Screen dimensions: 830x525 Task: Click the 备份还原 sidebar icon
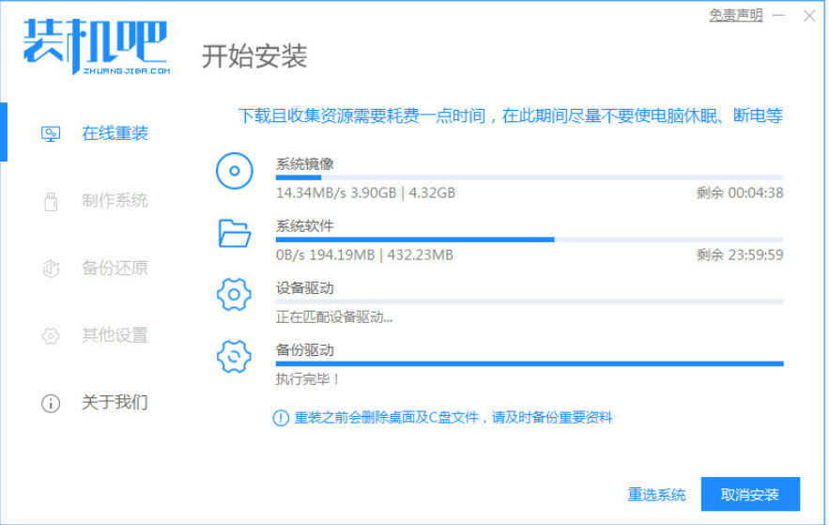51,269
